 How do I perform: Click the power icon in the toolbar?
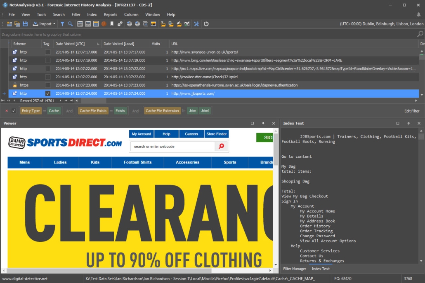pos(206,24)
